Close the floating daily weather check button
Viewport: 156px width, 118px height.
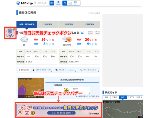(x=14, y=29)
